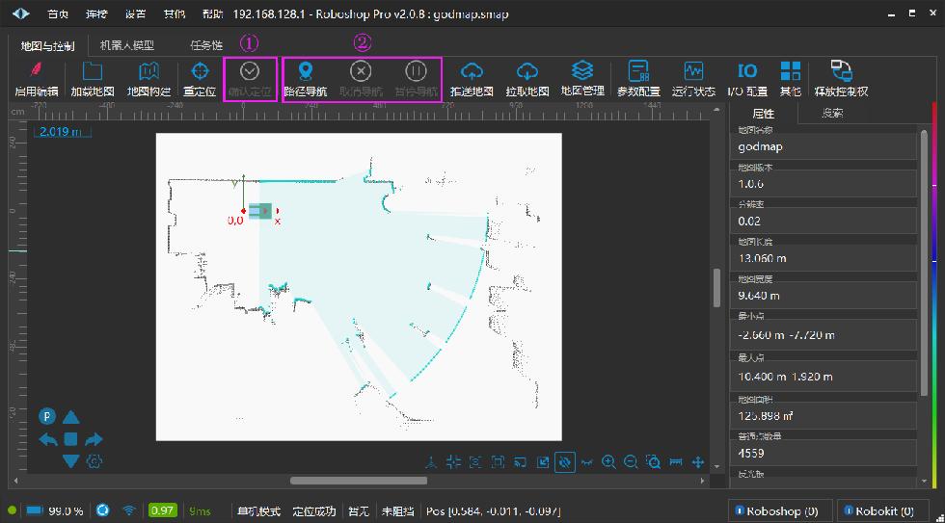Click the properties panel vertical scrollbar
Screen dimensions: 945x523
pos(924,263)
